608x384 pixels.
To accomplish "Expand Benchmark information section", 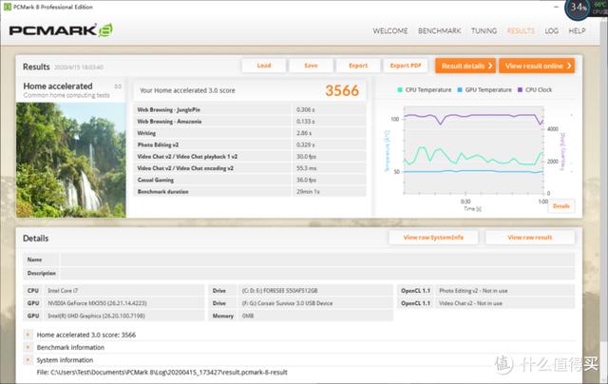I will click(x=28, y=347).
